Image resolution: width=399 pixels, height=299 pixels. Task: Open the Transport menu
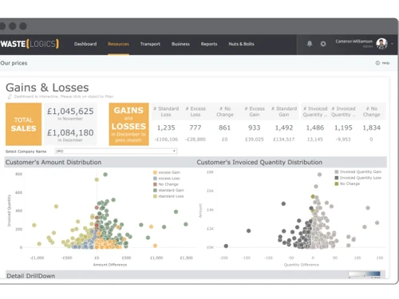pos(150,44)
